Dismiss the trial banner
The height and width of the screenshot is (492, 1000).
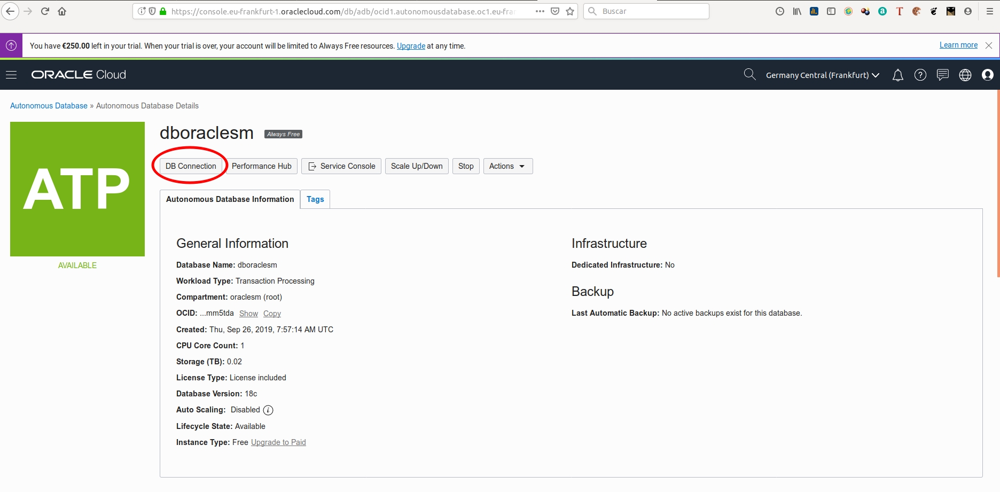click(x=989, y=45)
